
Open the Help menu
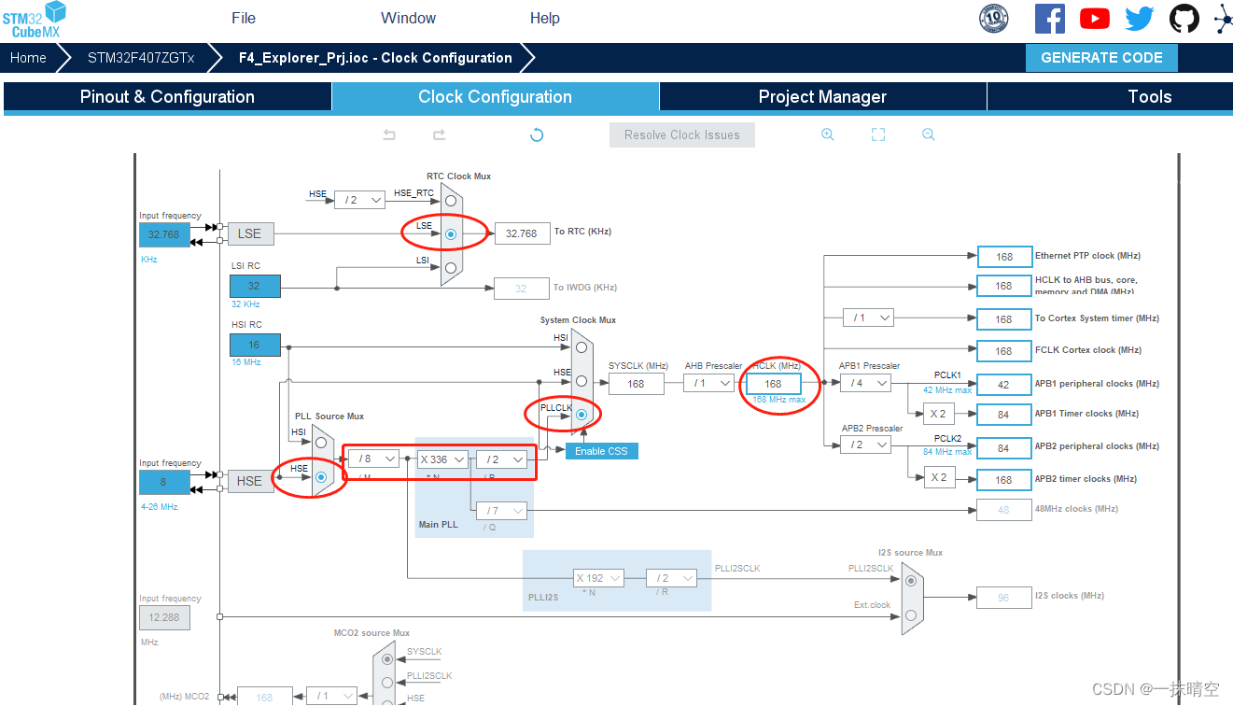tap(545, 19)
